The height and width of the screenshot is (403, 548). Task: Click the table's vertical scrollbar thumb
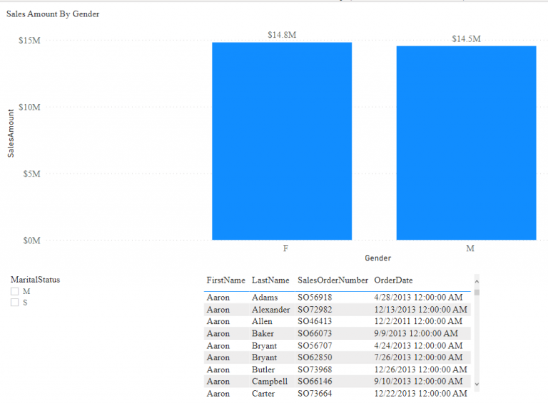coord(477,291)
